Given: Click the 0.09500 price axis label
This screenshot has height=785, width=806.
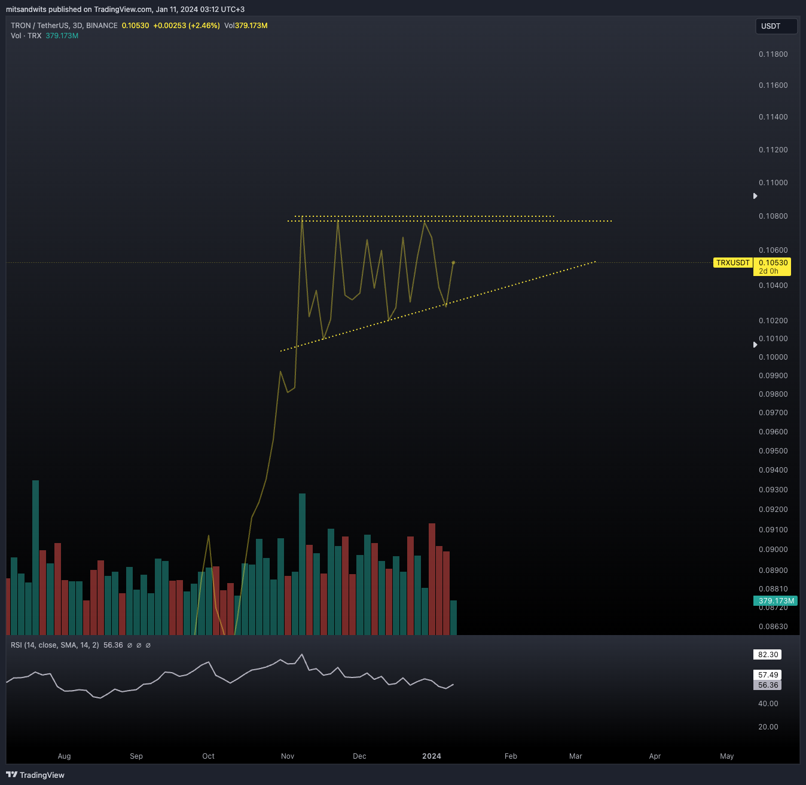Looking at the screenshot, I should click(x=773, y=451).
